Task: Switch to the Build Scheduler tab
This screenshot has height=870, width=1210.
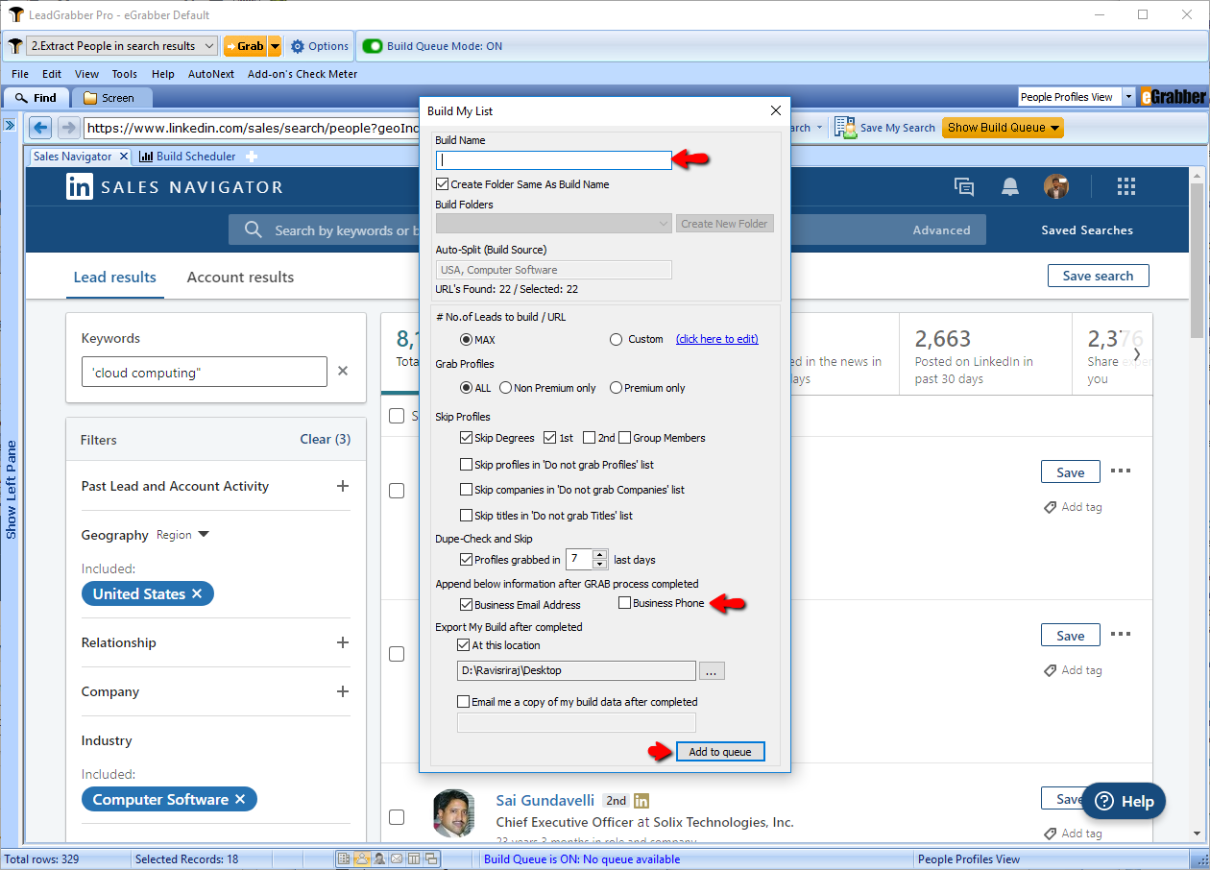Action: (188, 157)
